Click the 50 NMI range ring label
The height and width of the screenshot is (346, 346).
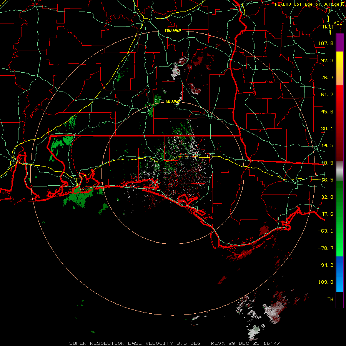pyautogui.click(x=173, y=101)
